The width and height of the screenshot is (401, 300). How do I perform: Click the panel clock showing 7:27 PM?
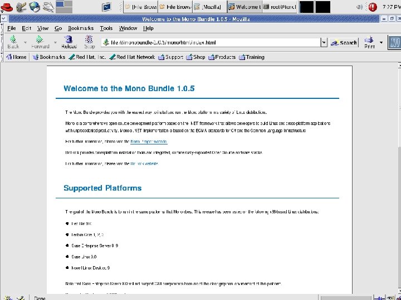pyautogui.click(x=392, y=7)
